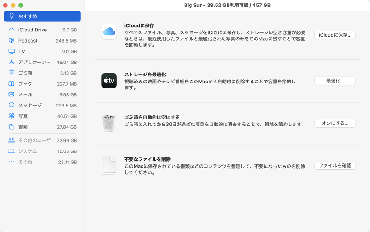Click the large trash can icon
This screenshot has height=232, width=370.
[109, 123]
